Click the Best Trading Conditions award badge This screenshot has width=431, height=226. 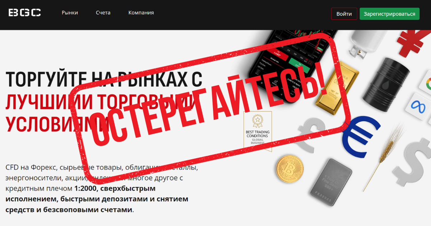[x=258, y=131]
